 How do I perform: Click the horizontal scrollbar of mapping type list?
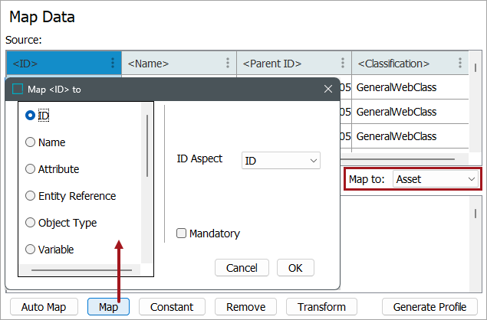(x=81, y=270)
